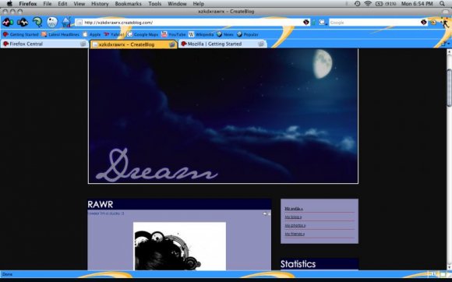This screenshot has width=452, height=282.
Task: Open the Help menu
Action: 198,4
